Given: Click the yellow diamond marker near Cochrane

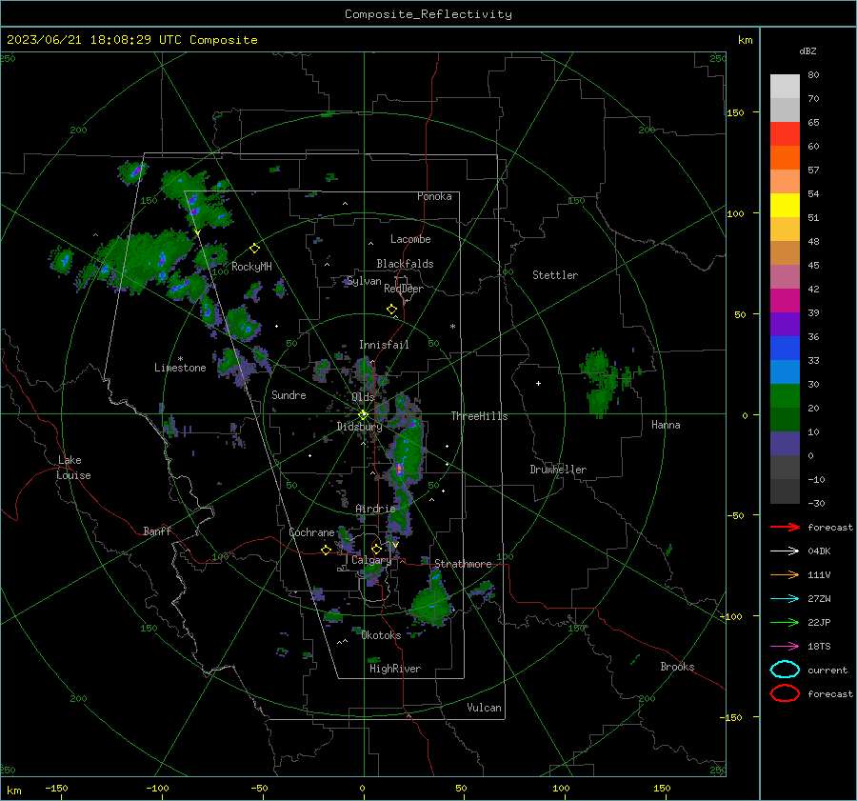Looking at the screenshot, I should point(326,551).
